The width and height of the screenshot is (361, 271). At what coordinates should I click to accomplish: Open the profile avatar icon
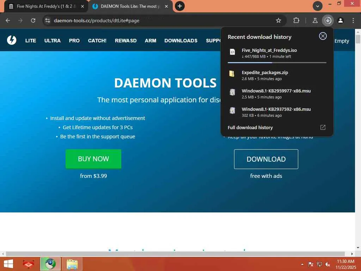[341, 20]
